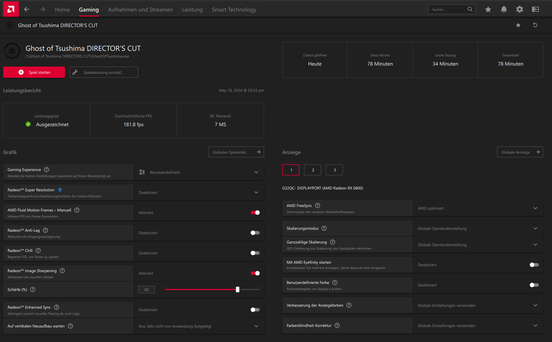This screenshot has height=342, width=552.
Task: Click the reset icon beside the game title bar
Action: point(535,25)
